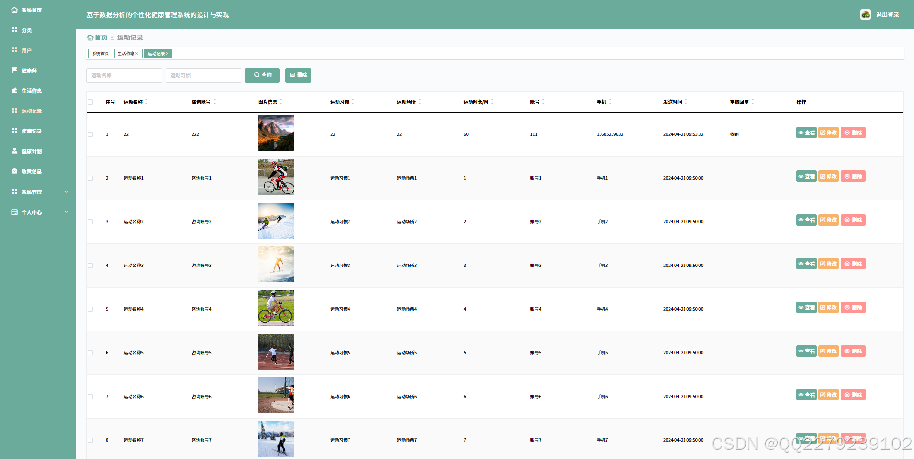The width and height of the screenshot is (914, 459).
Task: Click the grid icon next to 运动记录 in the sidebar
Action: click(x=14, y=110)
